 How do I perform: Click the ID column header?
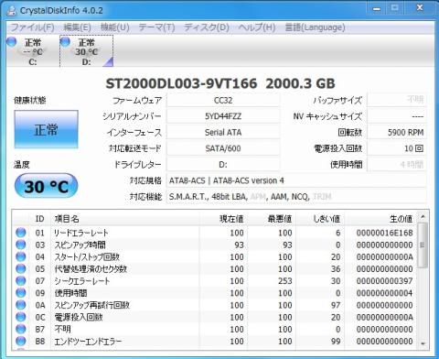point(40,219)
